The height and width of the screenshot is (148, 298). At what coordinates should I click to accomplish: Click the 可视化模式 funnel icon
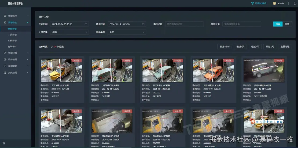pos(253,3)
